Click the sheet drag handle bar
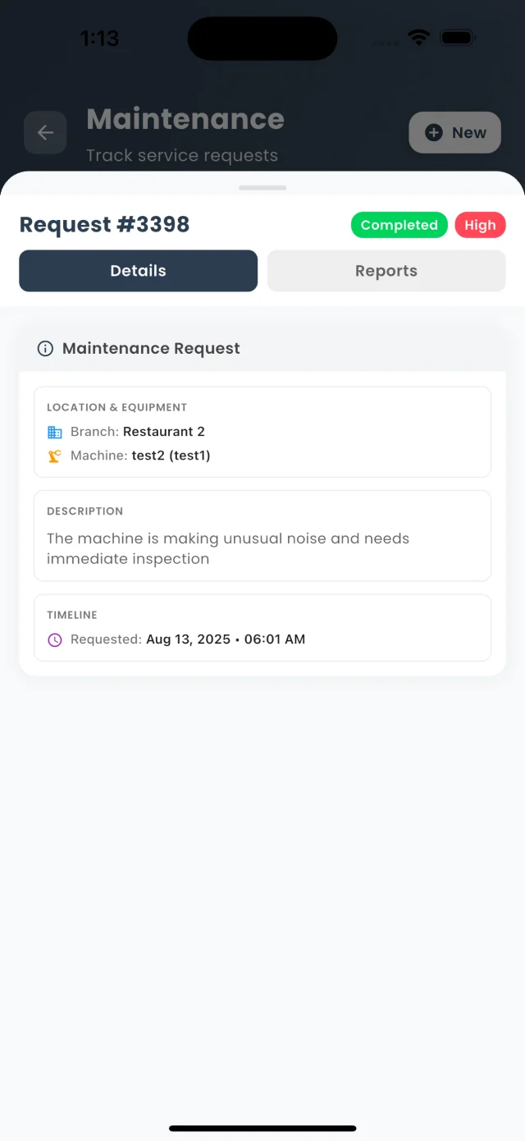The width and height of the screenshot is (525, 1141). click(x=262, y=188)
